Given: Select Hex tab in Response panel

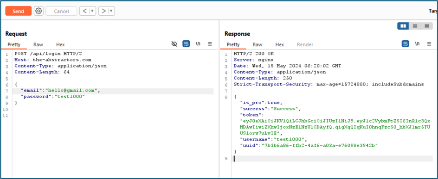Looking at the screenshot, I should point(280,44).
